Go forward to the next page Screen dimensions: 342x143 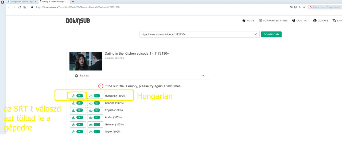pos(14,7)
